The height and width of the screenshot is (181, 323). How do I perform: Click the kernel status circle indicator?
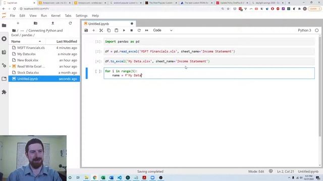316,30
